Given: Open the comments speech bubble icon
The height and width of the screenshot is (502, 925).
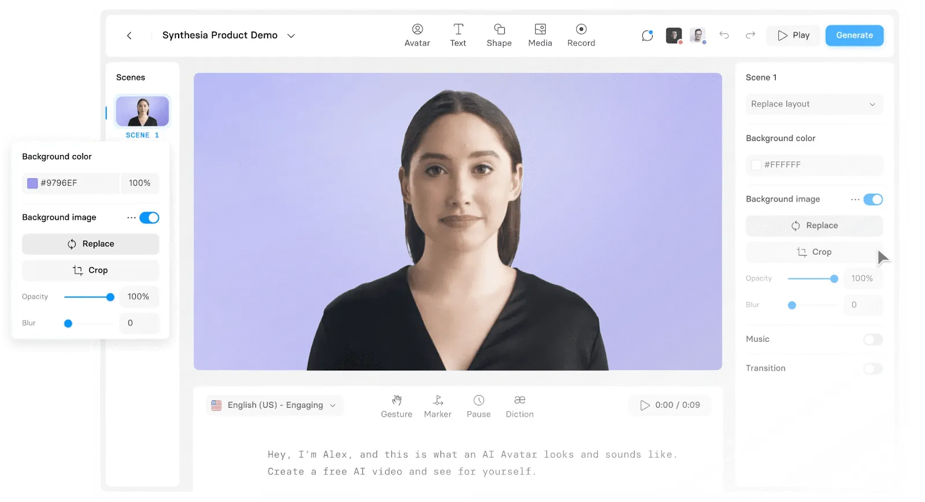Looking at the screenshot, I should pyautogui.click(x=647, y=36).
